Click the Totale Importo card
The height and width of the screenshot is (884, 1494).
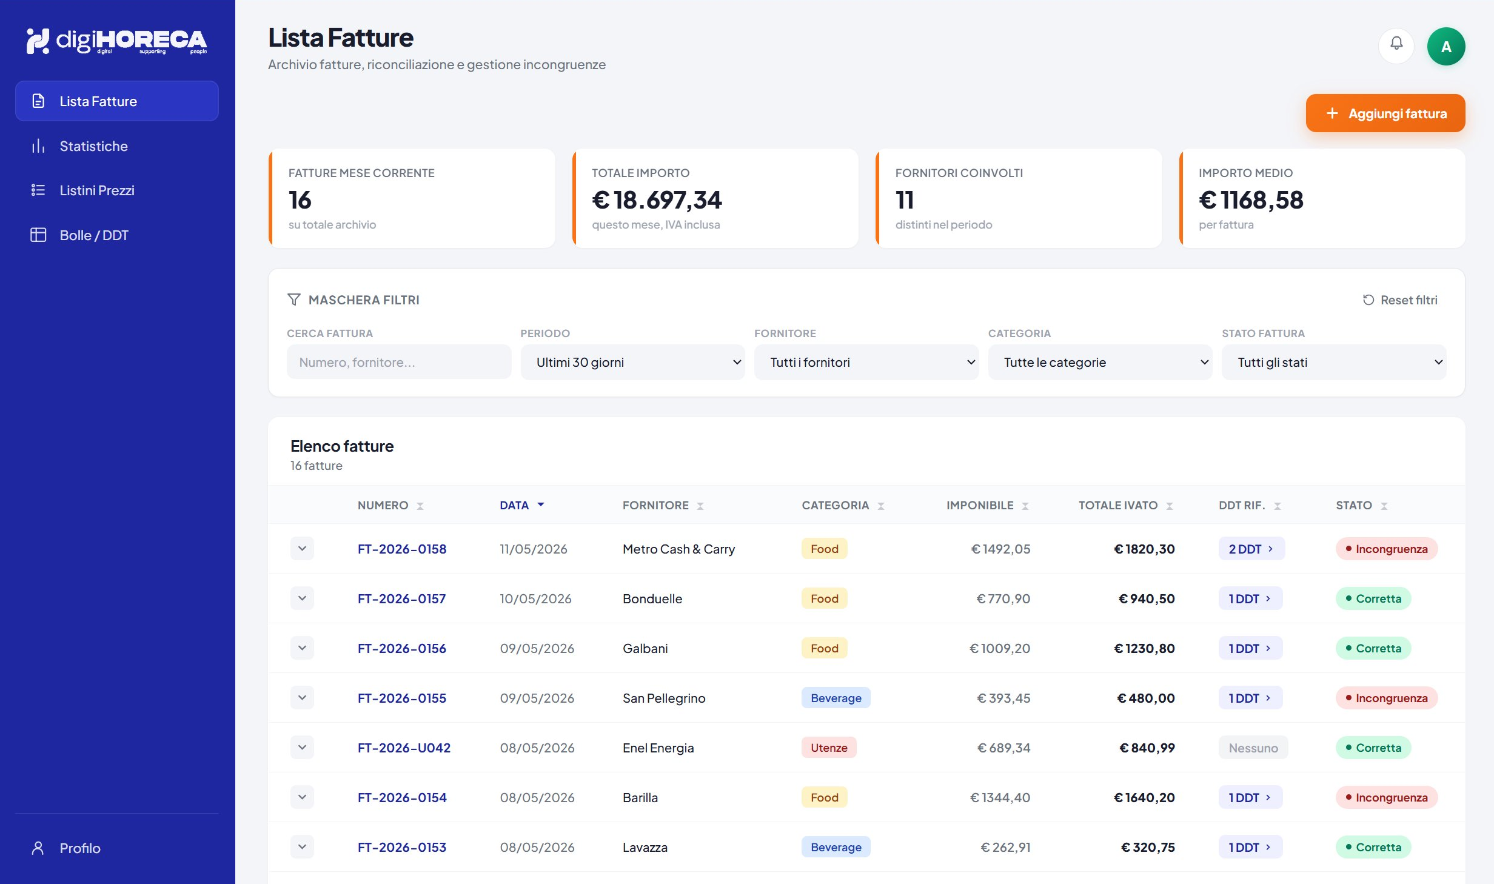pyautogui.click(x=715, y=198)
